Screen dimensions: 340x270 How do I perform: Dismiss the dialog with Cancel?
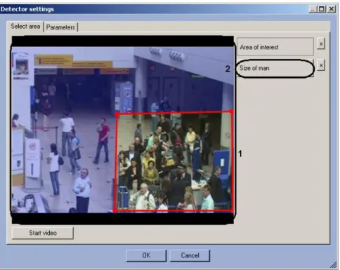click(190, 255)
